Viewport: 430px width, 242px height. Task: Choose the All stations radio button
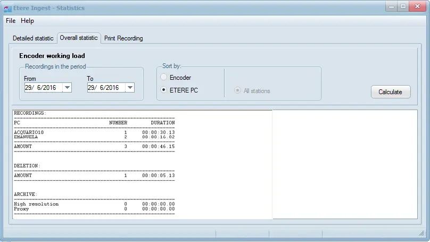coord(238,91)
